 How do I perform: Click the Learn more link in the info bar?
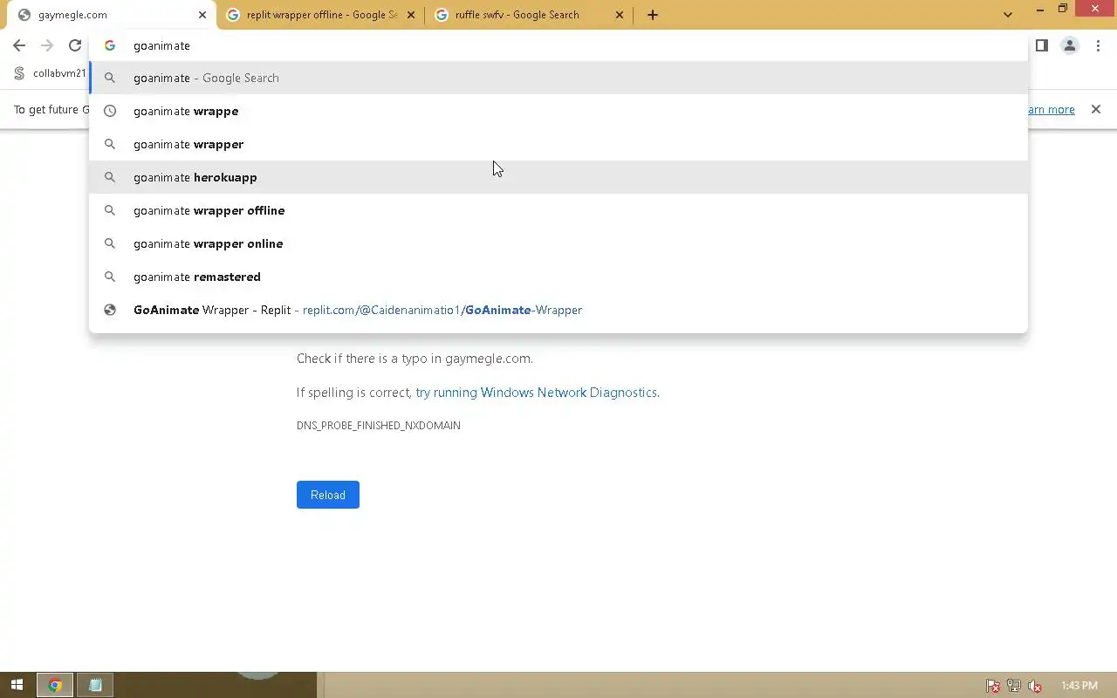click(1051, 109)
